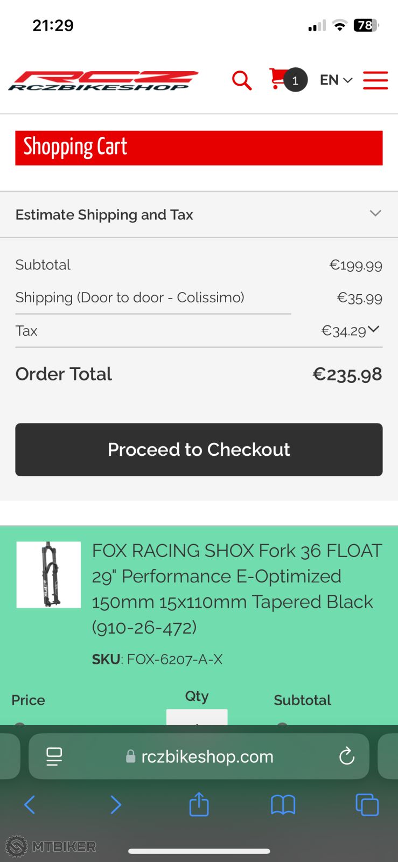This screenshot has width=398, height=862.
Task: Open FOX RACING SHOX Fork product link
Action: tap(236, 588)
